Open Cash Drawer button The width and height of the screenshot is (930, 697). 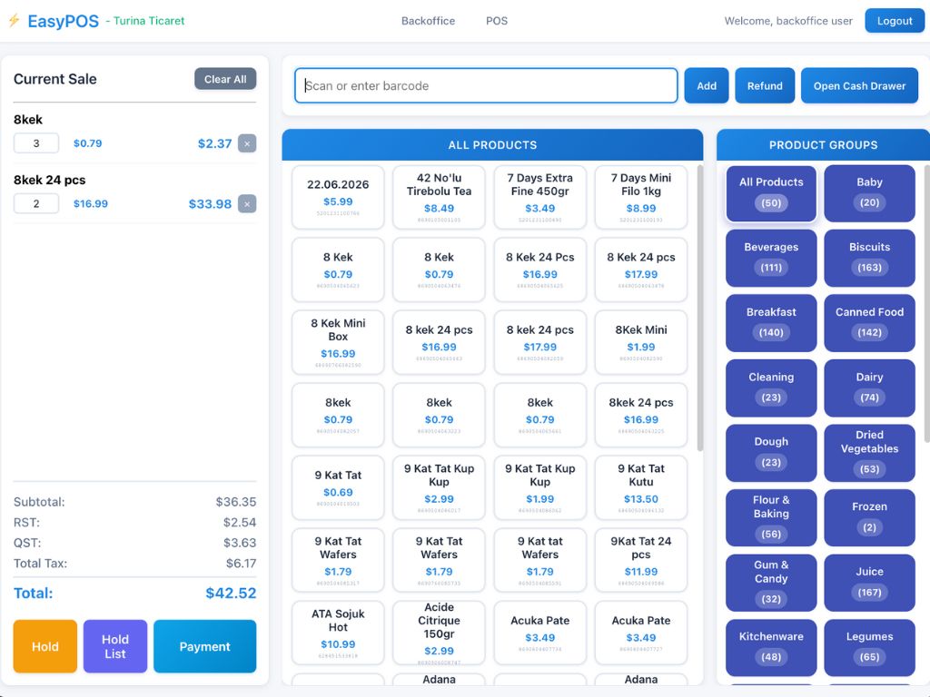click(x=859, y=86)
